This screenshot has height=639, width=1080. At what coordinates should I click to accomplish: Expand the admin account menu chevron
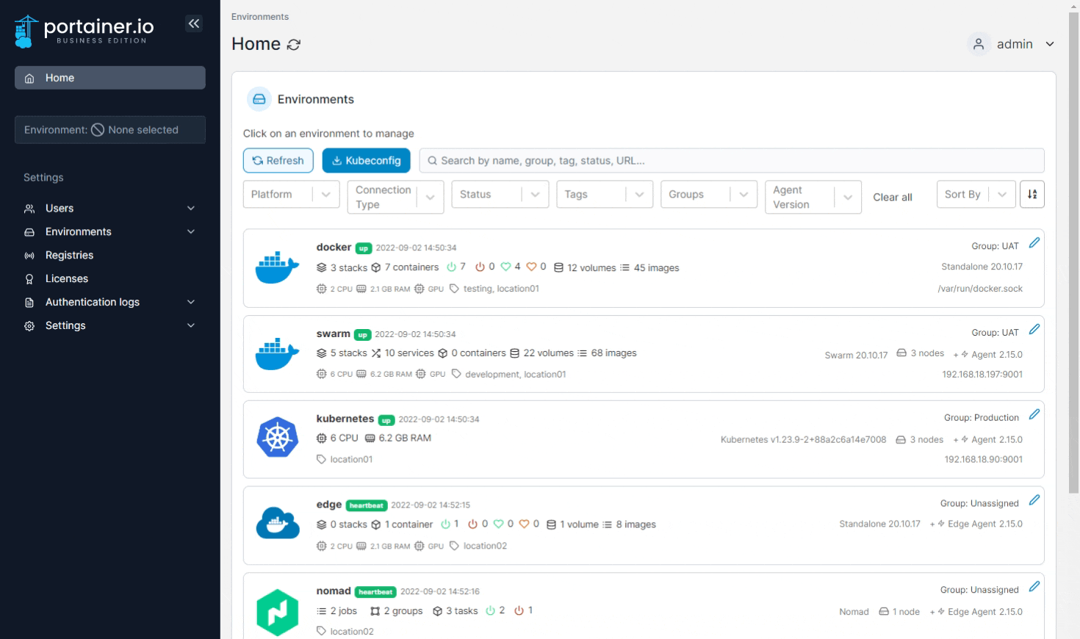coord(1050,44)
